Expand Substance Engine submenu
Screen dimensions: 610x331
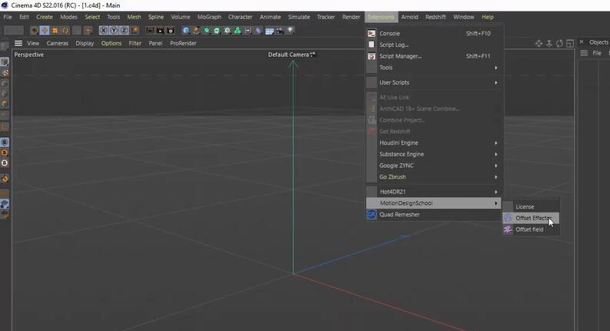click(435, 154)
